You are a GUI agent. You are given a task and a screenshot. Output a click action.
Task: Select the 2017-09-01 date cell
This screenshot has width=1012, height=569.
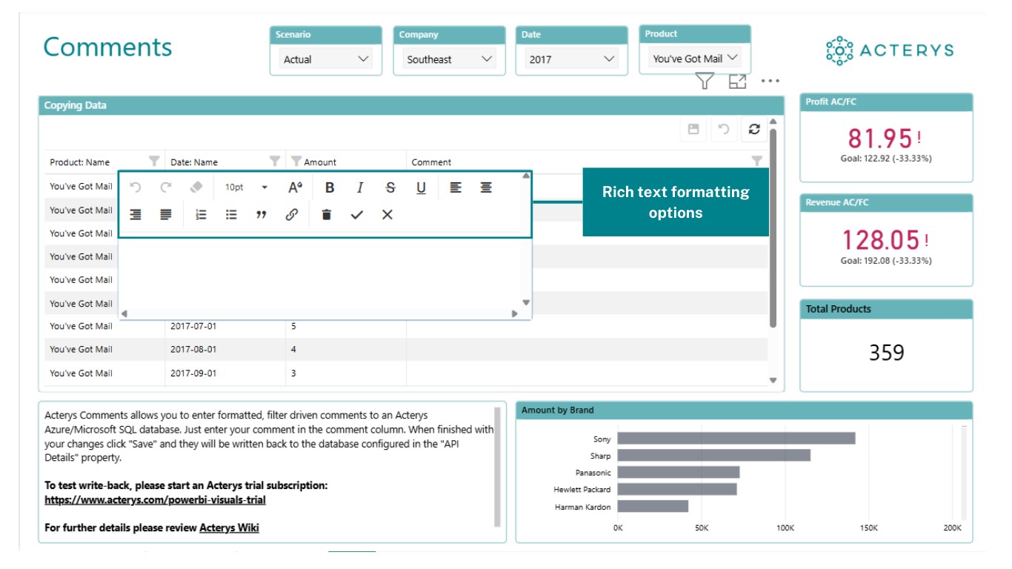[225, 373]
